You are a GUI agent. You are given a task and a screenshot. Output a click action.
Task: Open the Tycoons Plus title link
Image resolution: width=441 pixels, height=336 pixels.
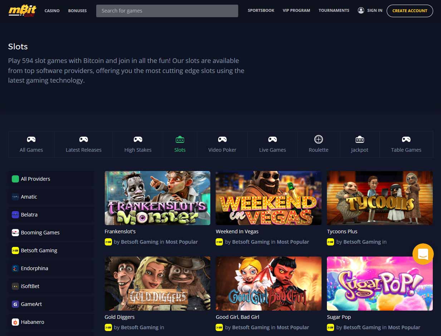[x=342, y=232]
